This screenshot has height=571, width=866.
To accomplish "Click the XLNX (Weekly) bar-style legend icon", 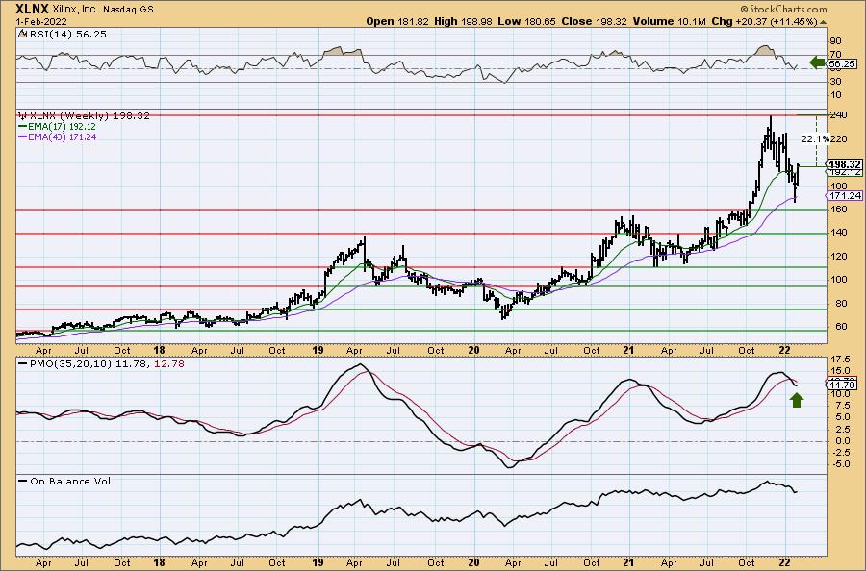I will [x=23, y=116].
